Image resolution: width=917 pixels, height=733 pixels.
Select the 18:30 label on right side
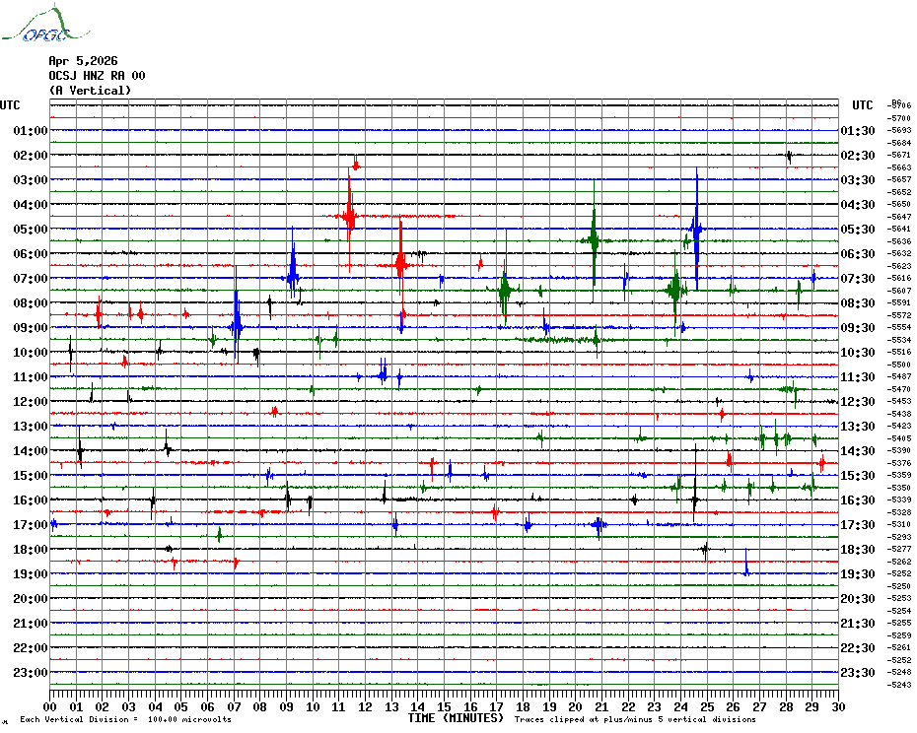click(x=857, y=550)
